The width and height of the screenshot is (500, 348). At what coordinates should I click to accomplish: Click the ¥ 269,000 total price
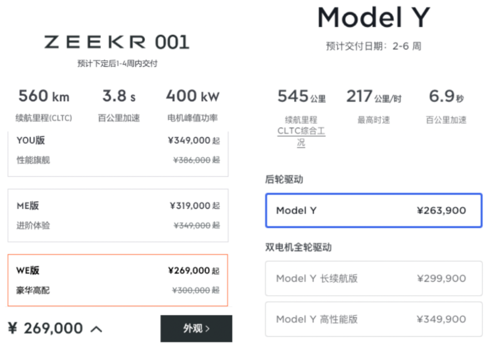click(x=46, y=329)
